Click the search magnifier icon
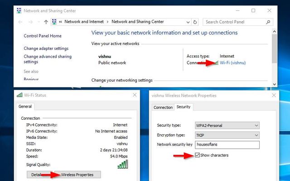Screen dimensions: 290x181 pos(268,22)
